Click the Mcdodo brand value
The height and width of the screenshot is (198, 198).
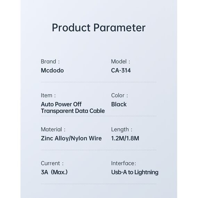(x=52, y=70)
